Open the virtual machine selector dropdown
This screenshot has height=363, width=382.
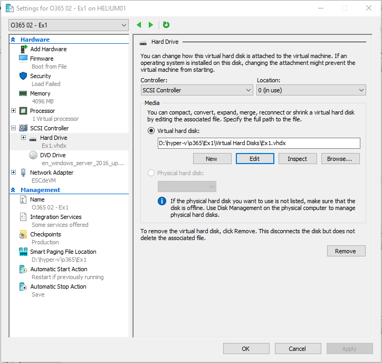coord(69,25)
